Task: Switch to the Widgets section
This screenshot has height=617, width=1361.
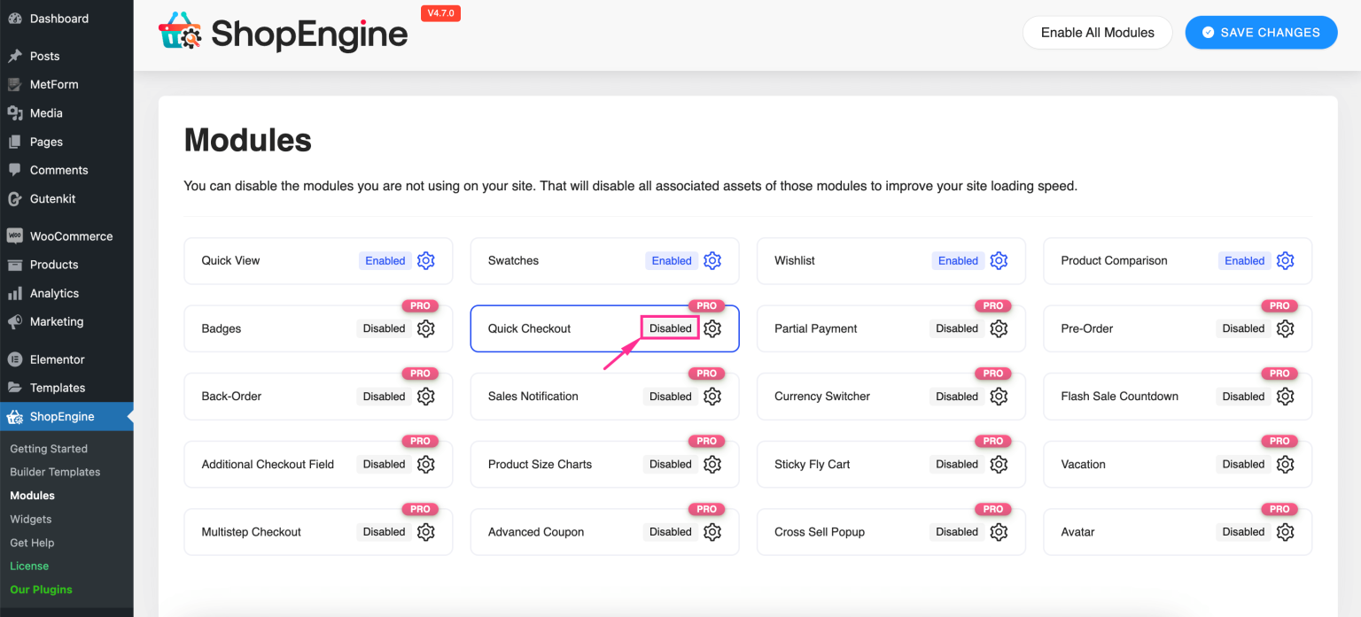Action: 30,519
